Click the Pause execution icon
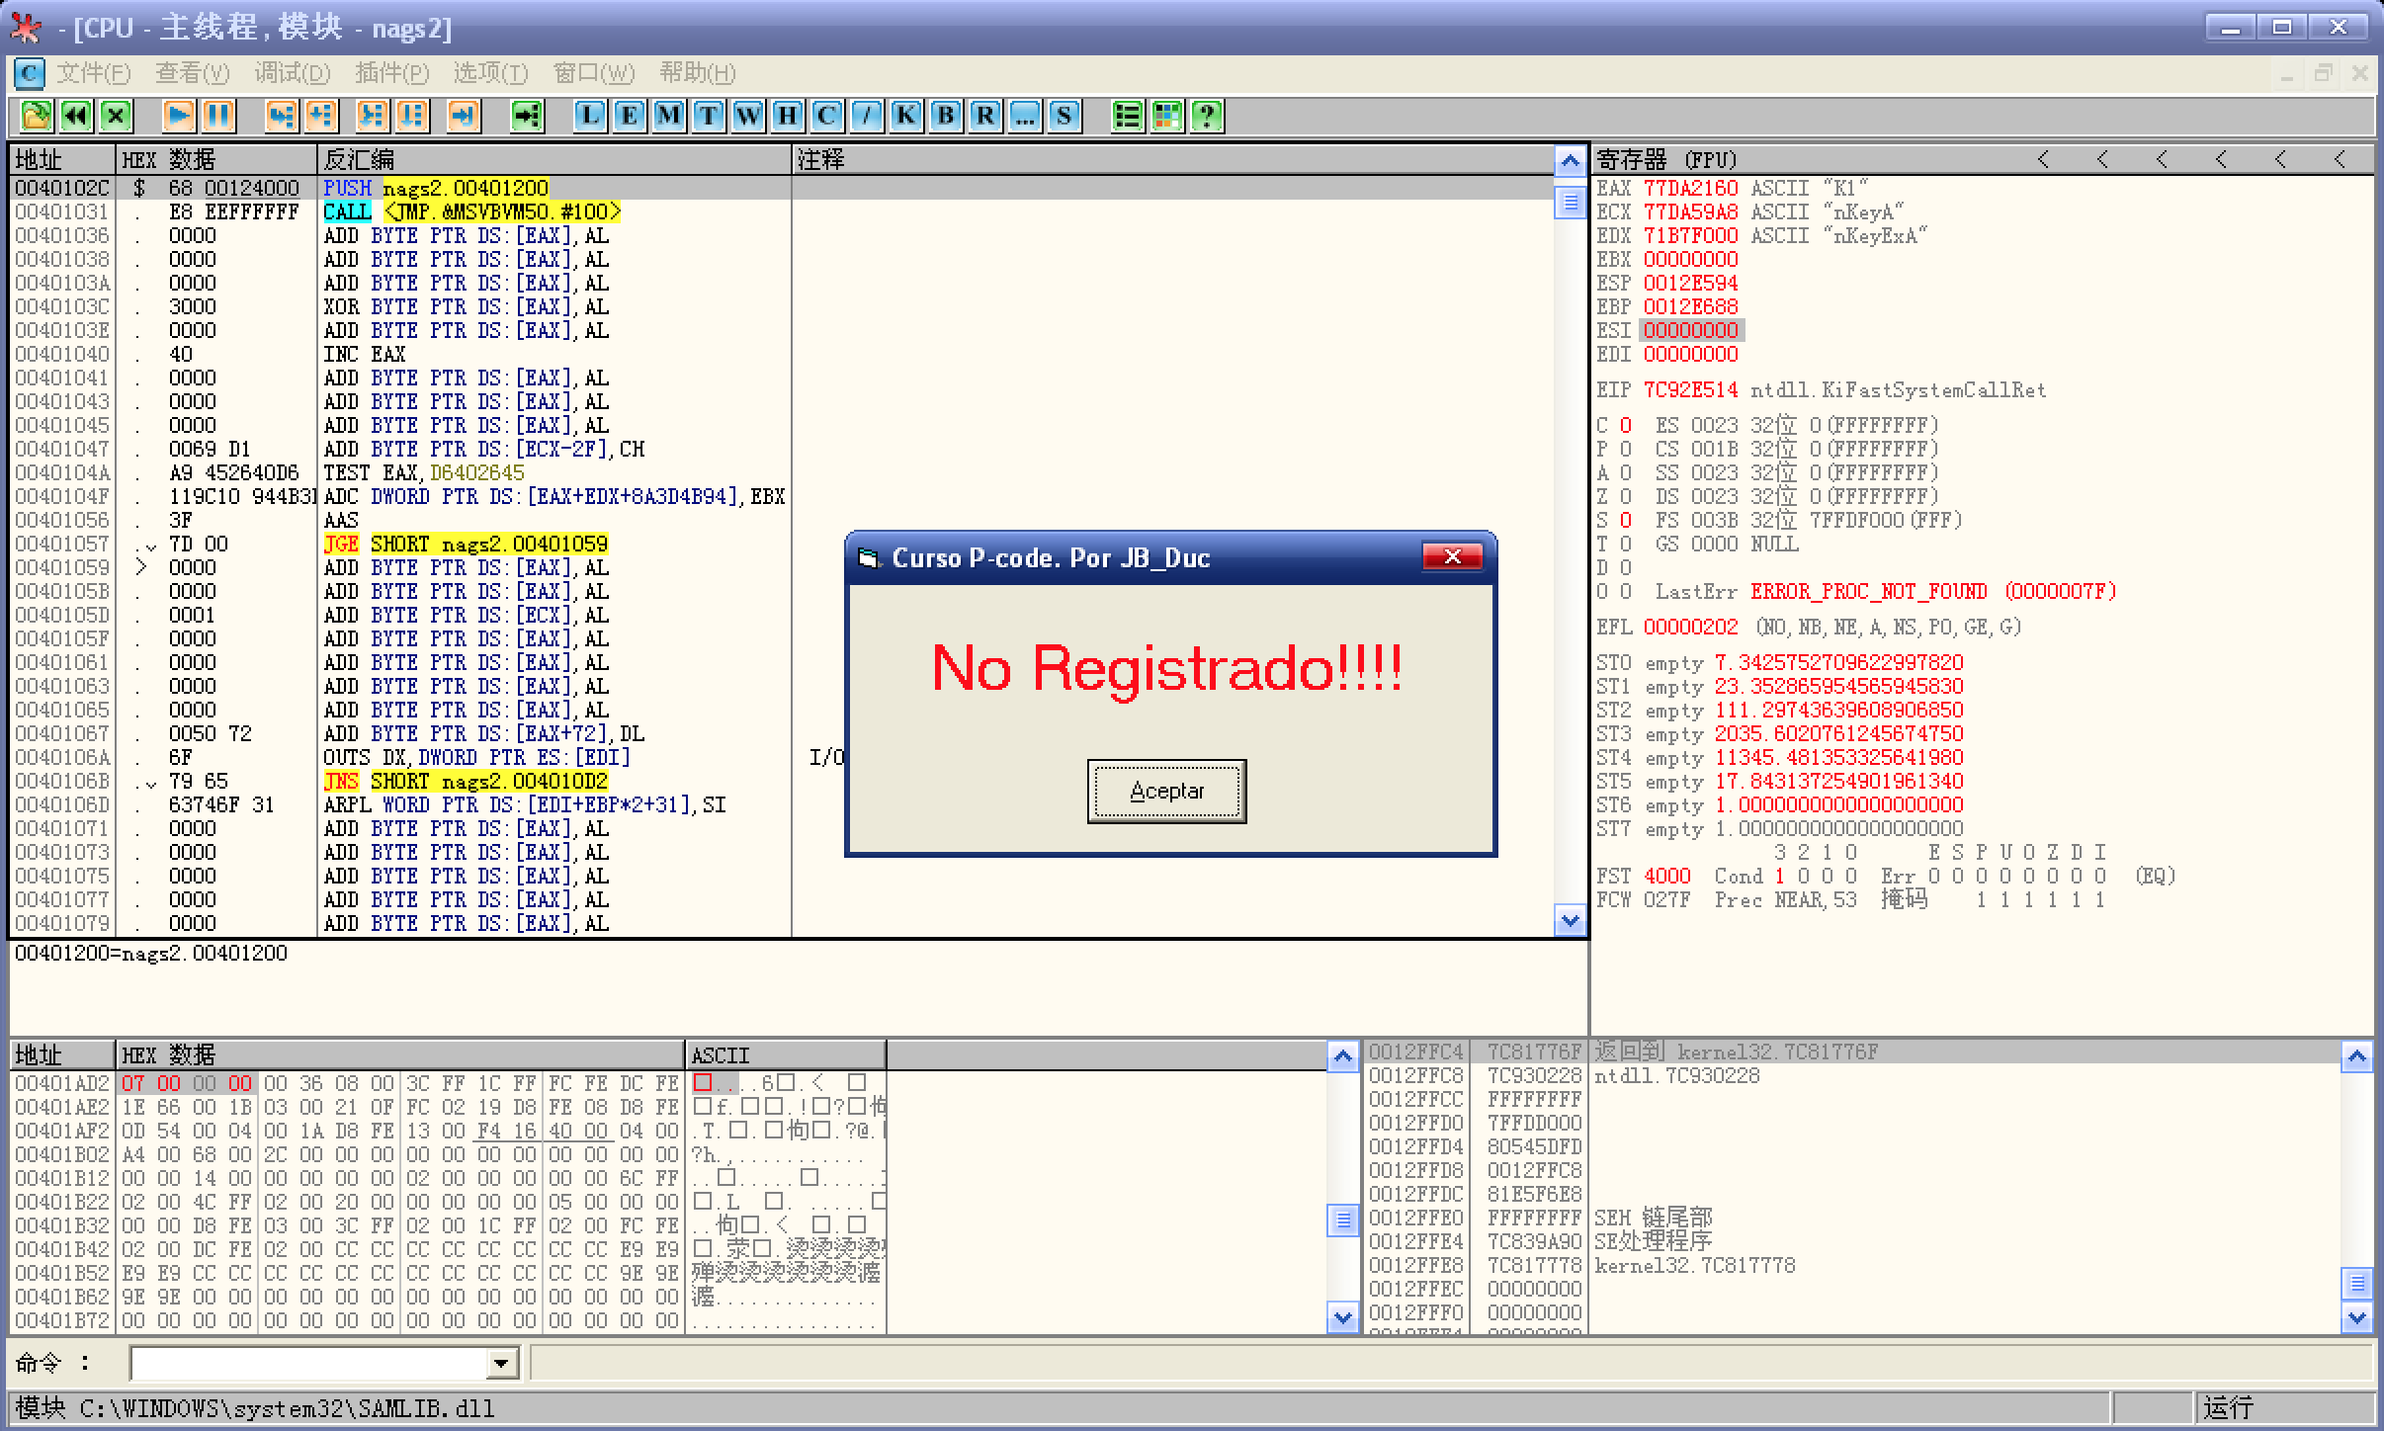This screenshot has height=1431, width=2384. (218, 117)
